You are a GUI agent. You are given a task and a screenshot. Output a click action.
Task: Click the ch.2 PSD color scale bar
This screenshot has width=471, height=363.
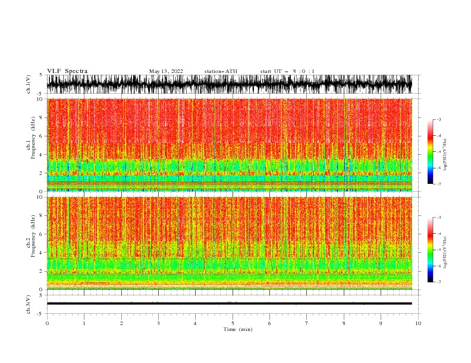click(x=430, y=250)
